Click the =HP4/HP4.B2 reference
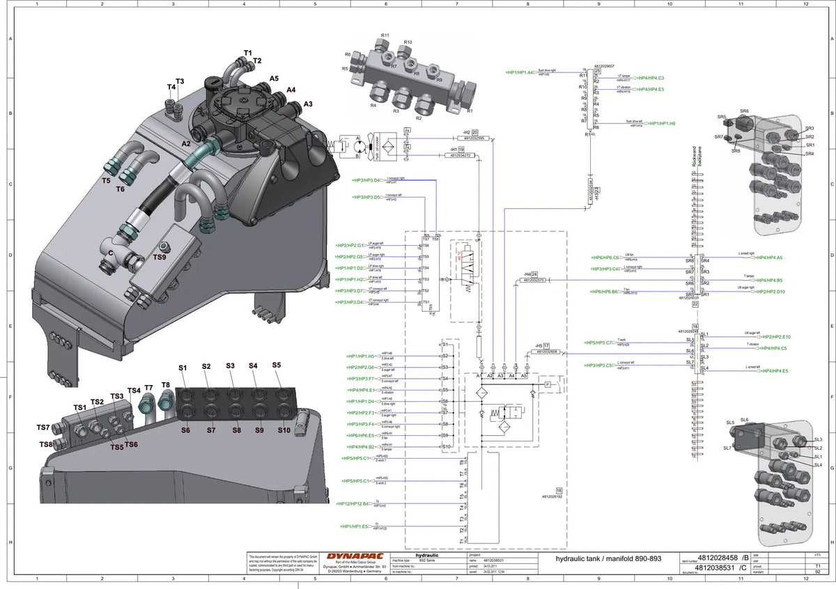This screenshot has height=589, width=836. coord(360,447)
